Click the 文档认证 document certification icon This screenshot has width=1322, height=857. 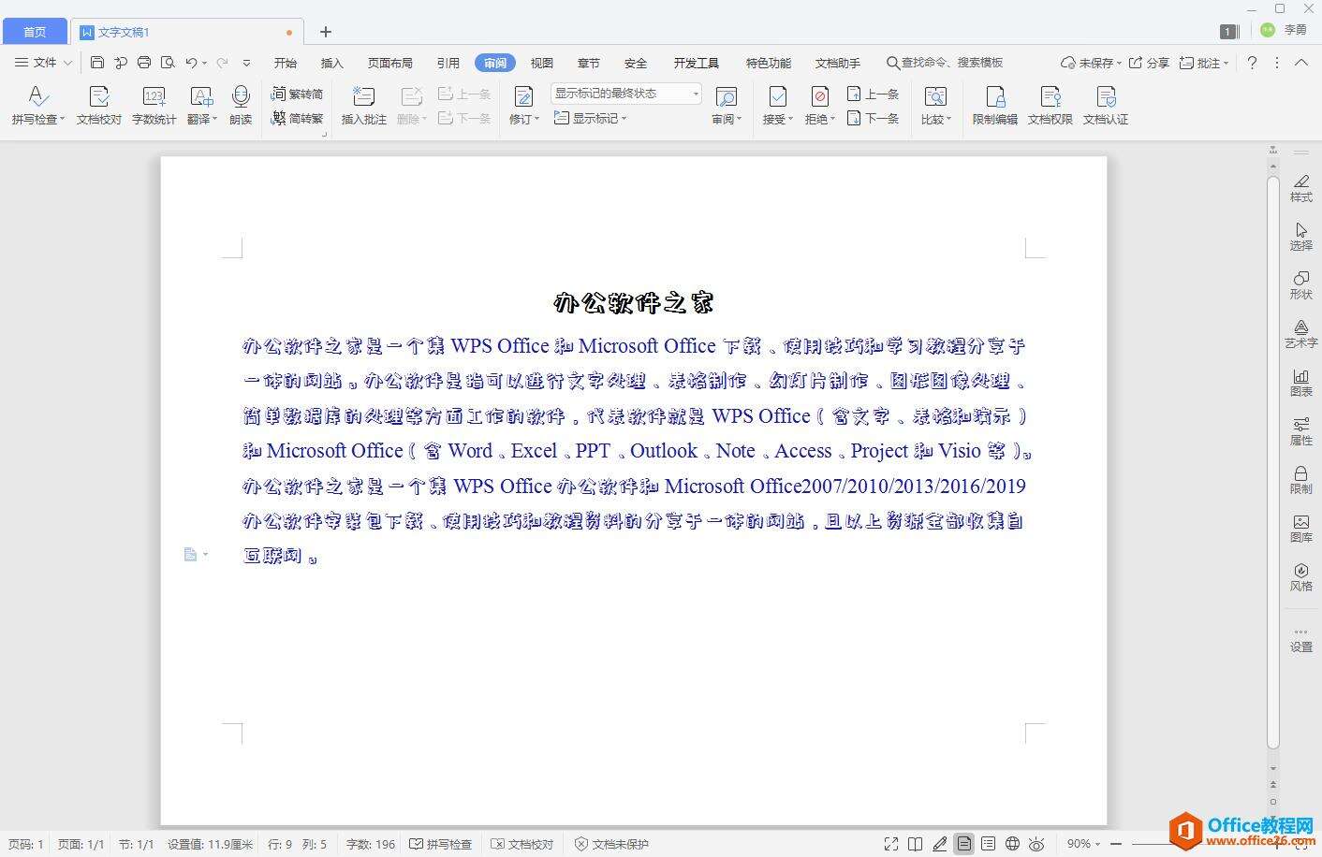click(x=1105, y=105)
